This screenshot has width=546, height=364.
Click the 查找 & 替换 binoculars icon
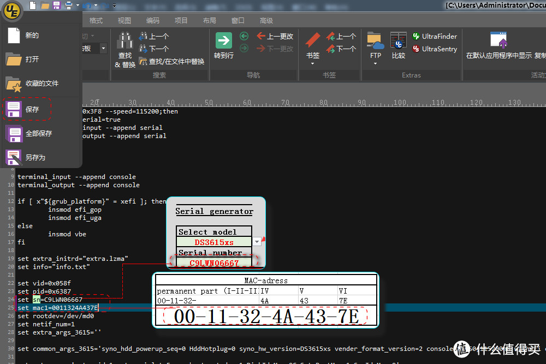pyautogui.click(x=124, y=40)
